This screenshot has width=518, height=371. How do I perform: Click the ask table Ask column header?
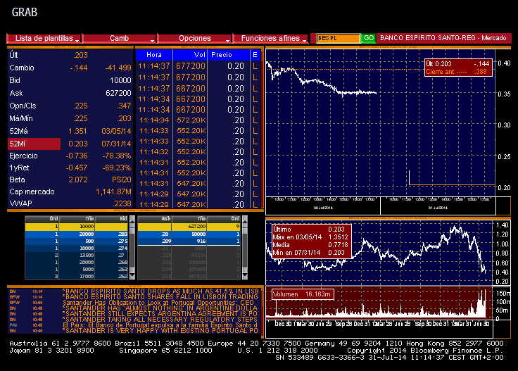(x=155, y=219)
